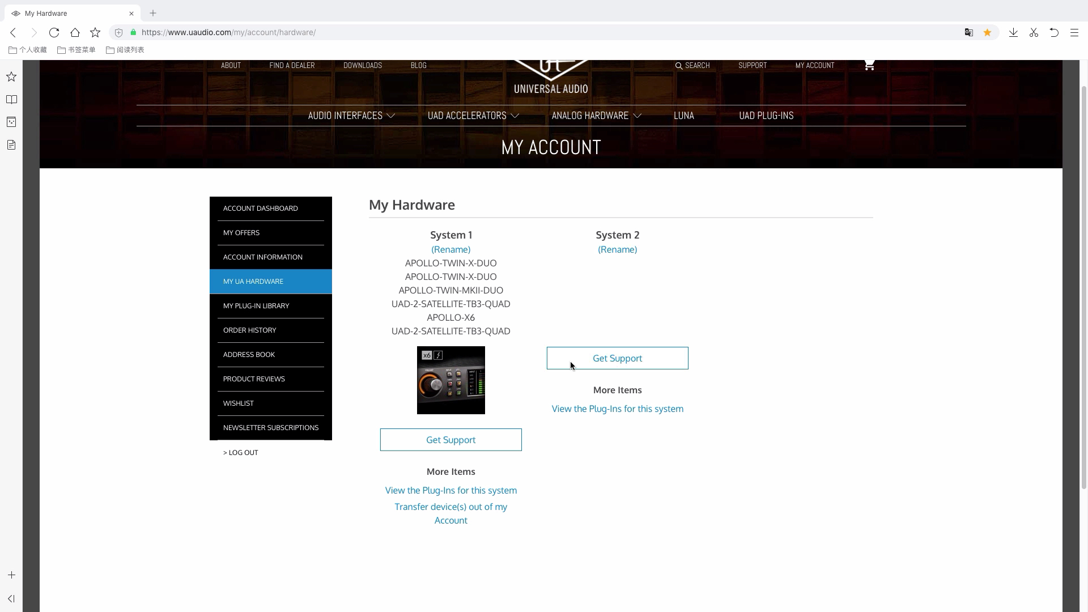Open the 阅读列表 bookmarks folder
Viewport: 1088px width, 612px height.
tap(125, 50)
